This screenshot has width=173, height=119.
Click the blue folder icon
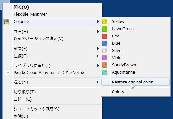pos(105,43)
